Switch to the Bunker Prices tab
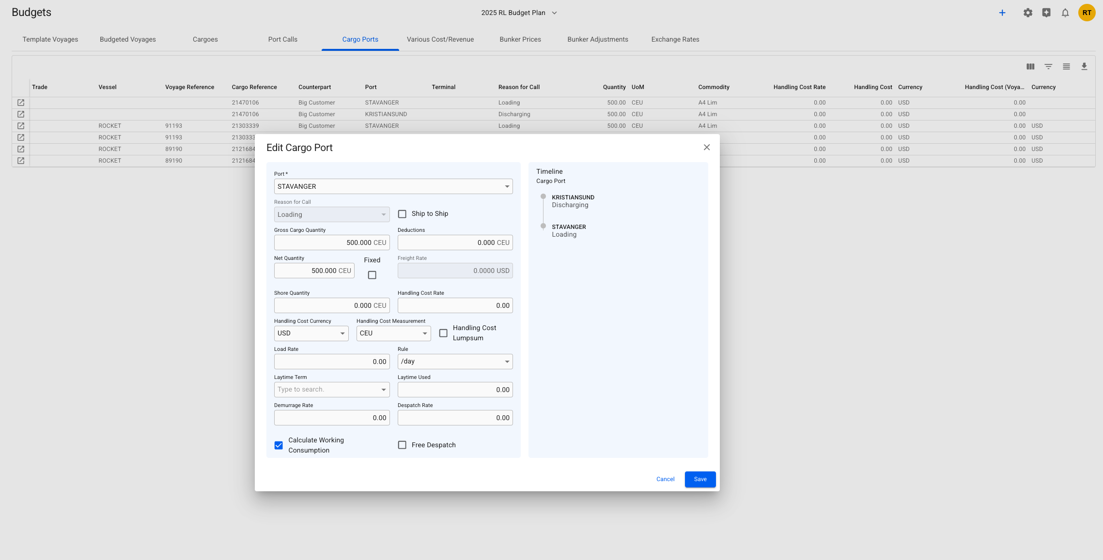This screenshot has width=1103, height=560. click(x=520, y=39)
